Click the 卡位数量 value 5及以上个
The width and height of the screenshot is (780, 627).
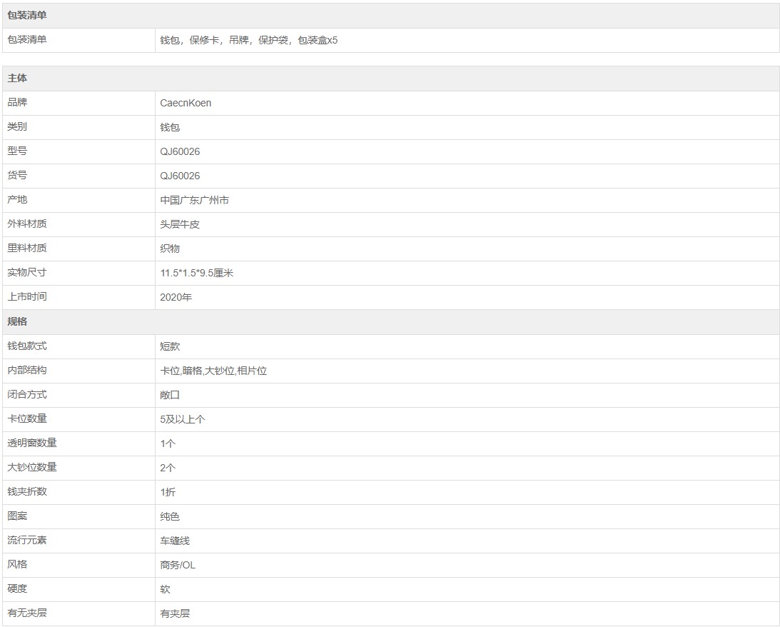[x=183, y=419]
